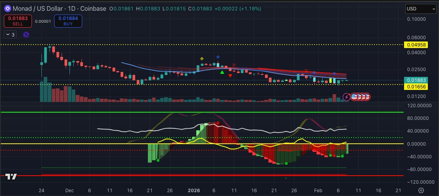Open the USD currency dropdown

click(x=421, y=8)
